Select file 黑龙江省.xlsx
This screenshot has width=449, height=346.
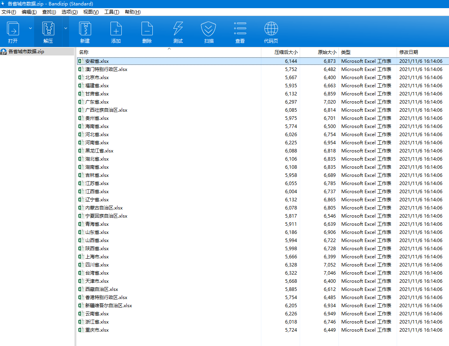pyautogui.click(x=99, y=151)
